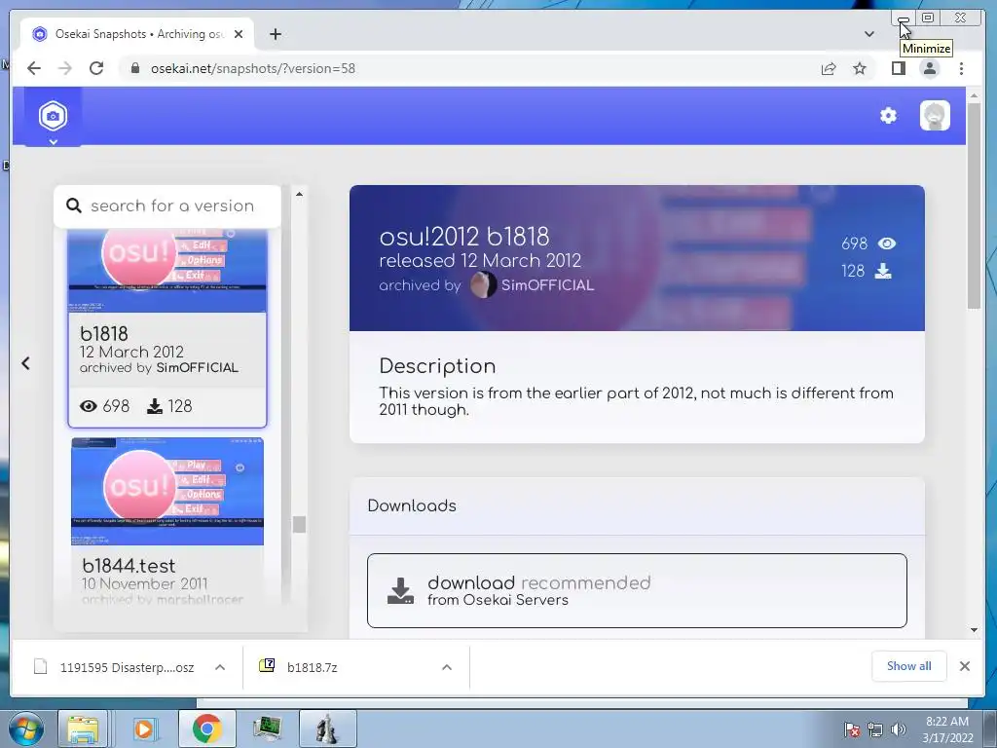
Task: Reload the page
Action: coord(96,68)
